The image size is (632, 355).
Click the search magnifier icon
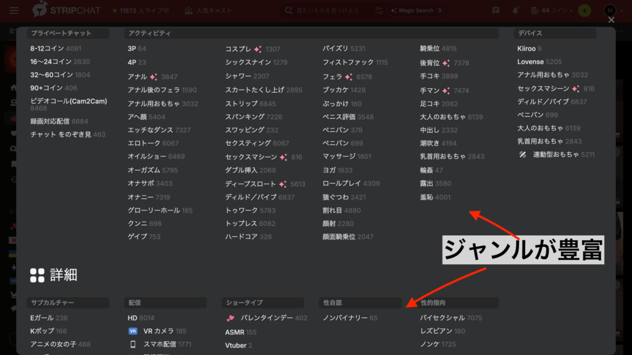[x=289, y=10]
